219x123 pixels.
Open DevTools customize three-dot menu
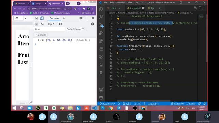87,18
